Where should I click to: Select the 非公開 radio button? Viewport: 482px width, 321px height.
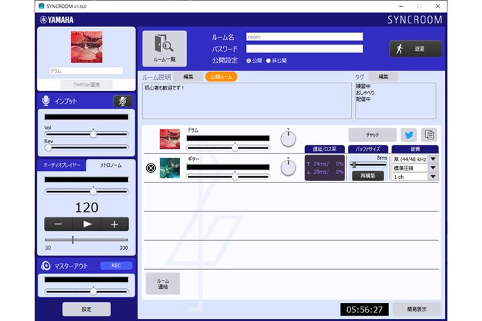point(268,61)
